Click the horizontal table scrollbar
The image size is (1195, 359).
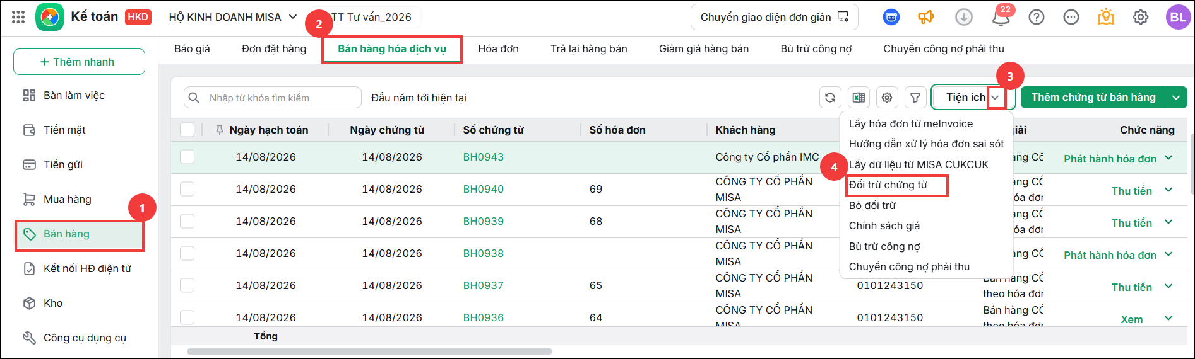[x=369, y=351]
